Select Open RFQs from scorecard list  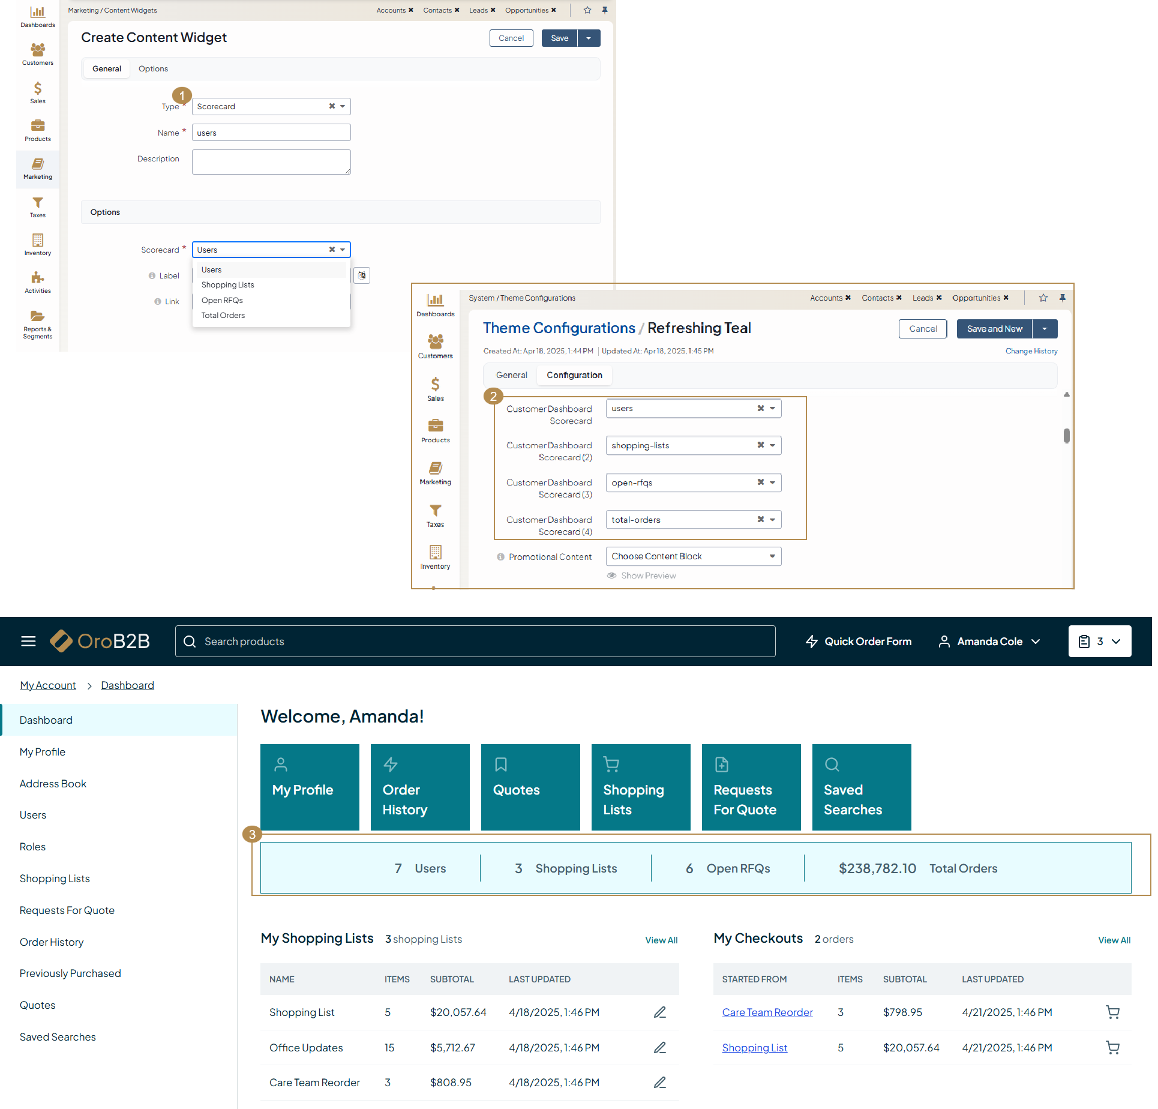[x=222, y=300]
